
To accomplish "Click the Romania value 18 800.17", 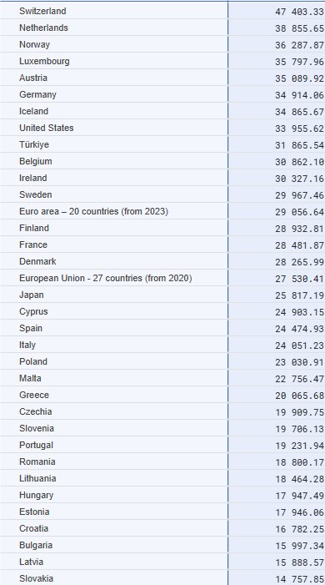I will pos(300,462).
